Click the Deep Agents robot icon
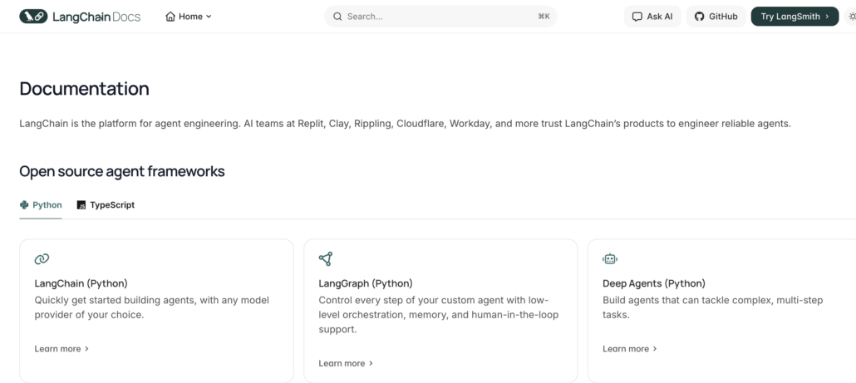 click(610, 259)
